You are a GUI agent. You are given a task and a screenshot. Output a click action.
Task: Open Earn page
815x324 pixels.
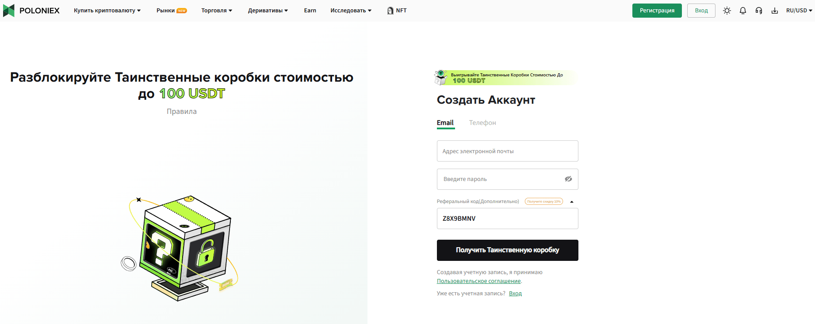coord(310,11)
